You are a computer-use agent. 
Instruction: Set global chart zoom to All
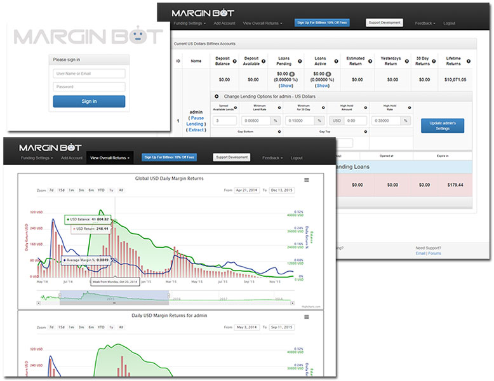click(121, 190)
